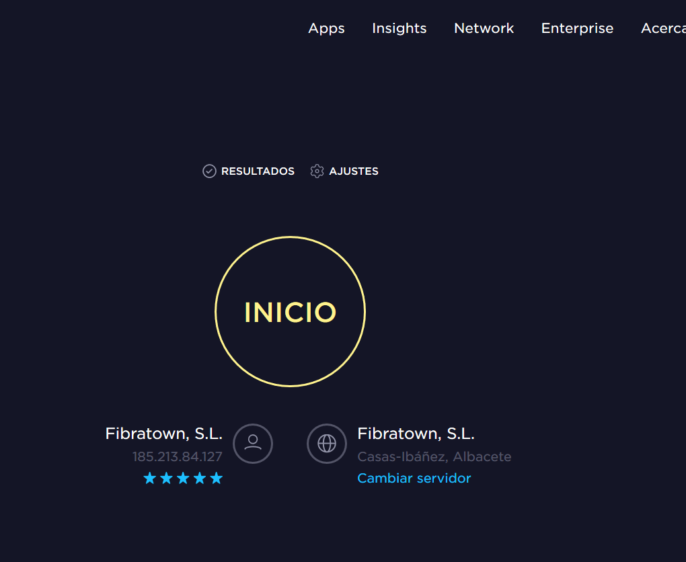Click the Casas-Ibáñez, Albacete location text
Viewport: 686px width, 562px height.
click(434, 456)
